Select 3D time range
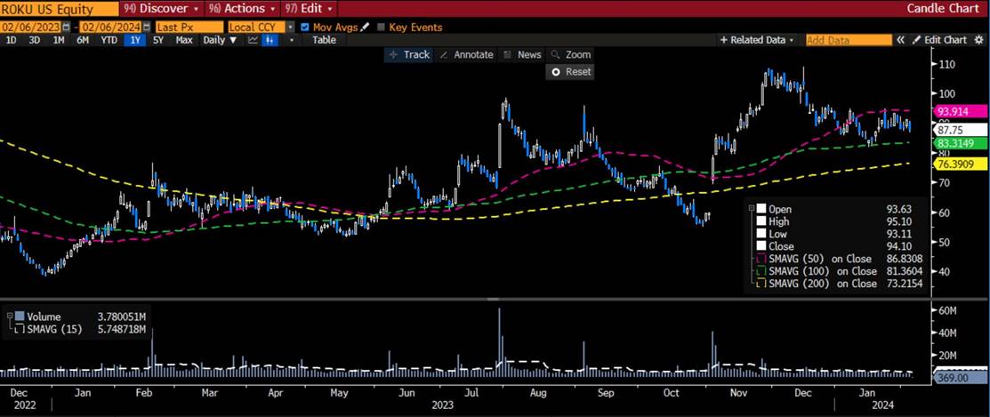 [x=34, y=40]
